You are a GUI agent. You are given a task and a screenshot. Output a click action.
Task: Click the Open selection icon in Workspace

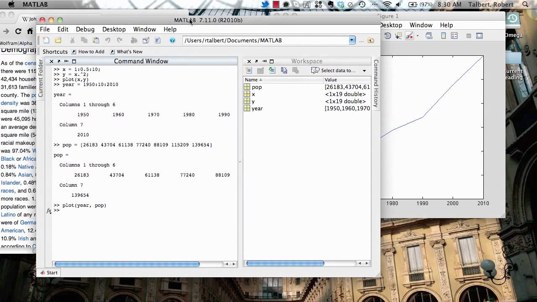261,70
